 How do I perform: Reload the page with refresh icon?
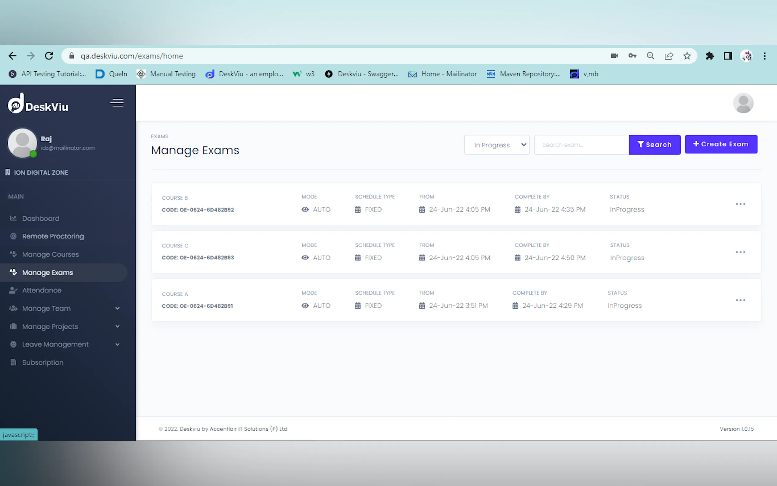pyautogui.click(x=49, y=56)
